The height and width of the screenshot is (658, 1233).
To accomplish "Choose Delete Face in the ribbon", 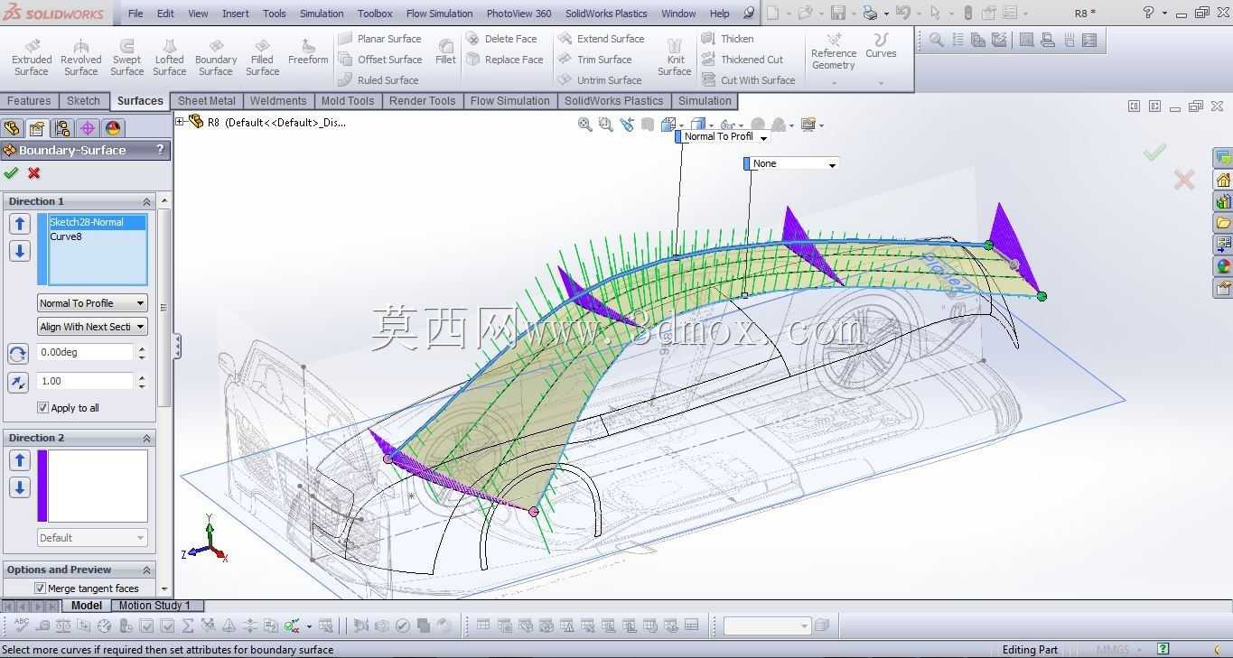I will [x=501, y=39].
